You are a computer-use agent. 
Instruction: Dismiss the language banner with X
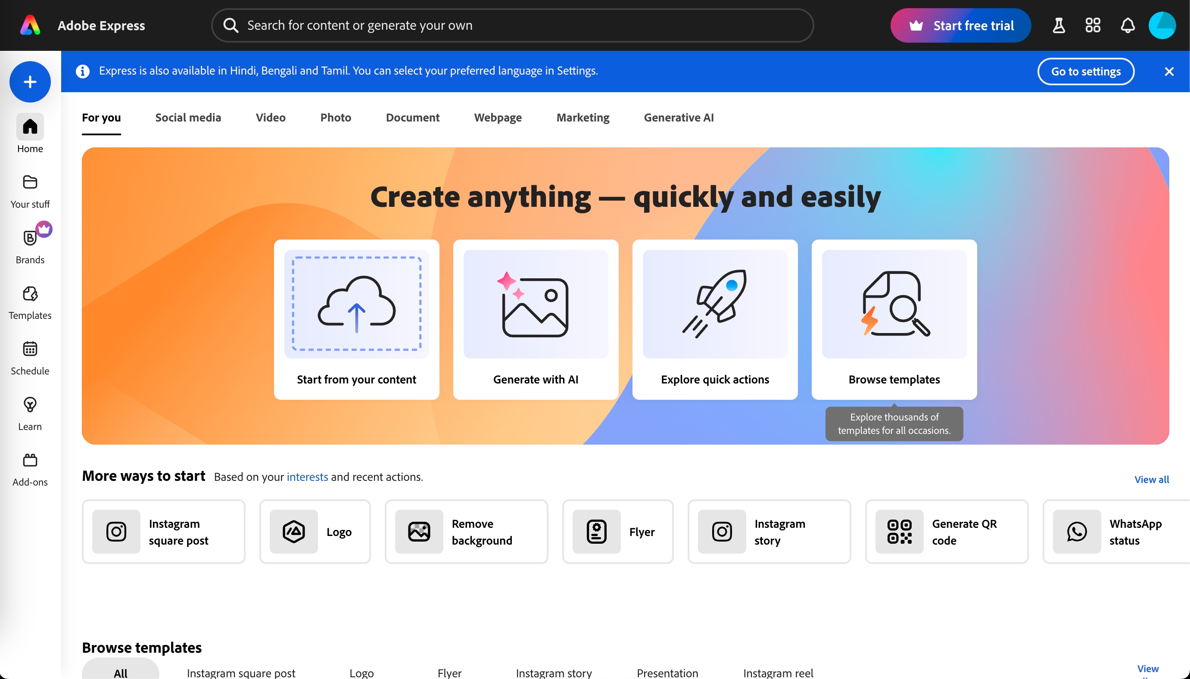tap(1168, 72)
